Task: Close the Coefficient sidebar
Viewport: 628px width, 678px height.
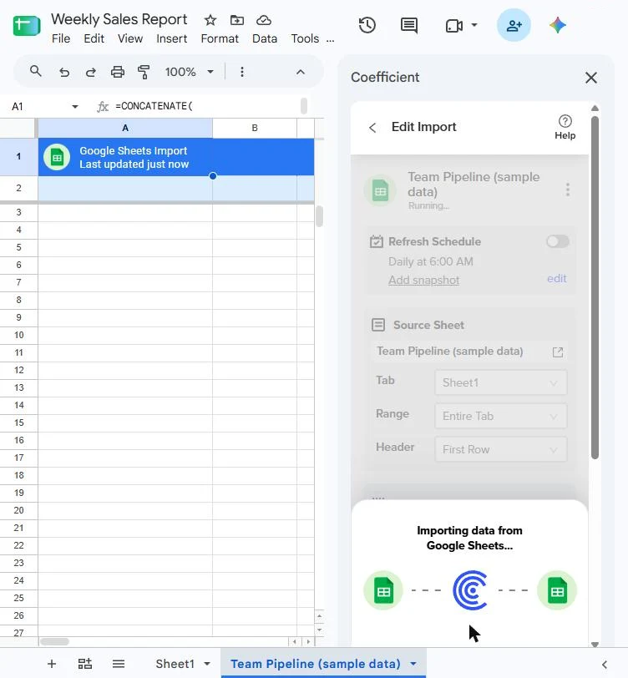Action: (x=590, y=78)
